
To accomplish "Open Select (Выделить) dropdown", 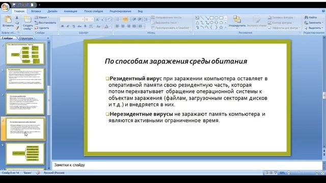I will click(314, 28).
